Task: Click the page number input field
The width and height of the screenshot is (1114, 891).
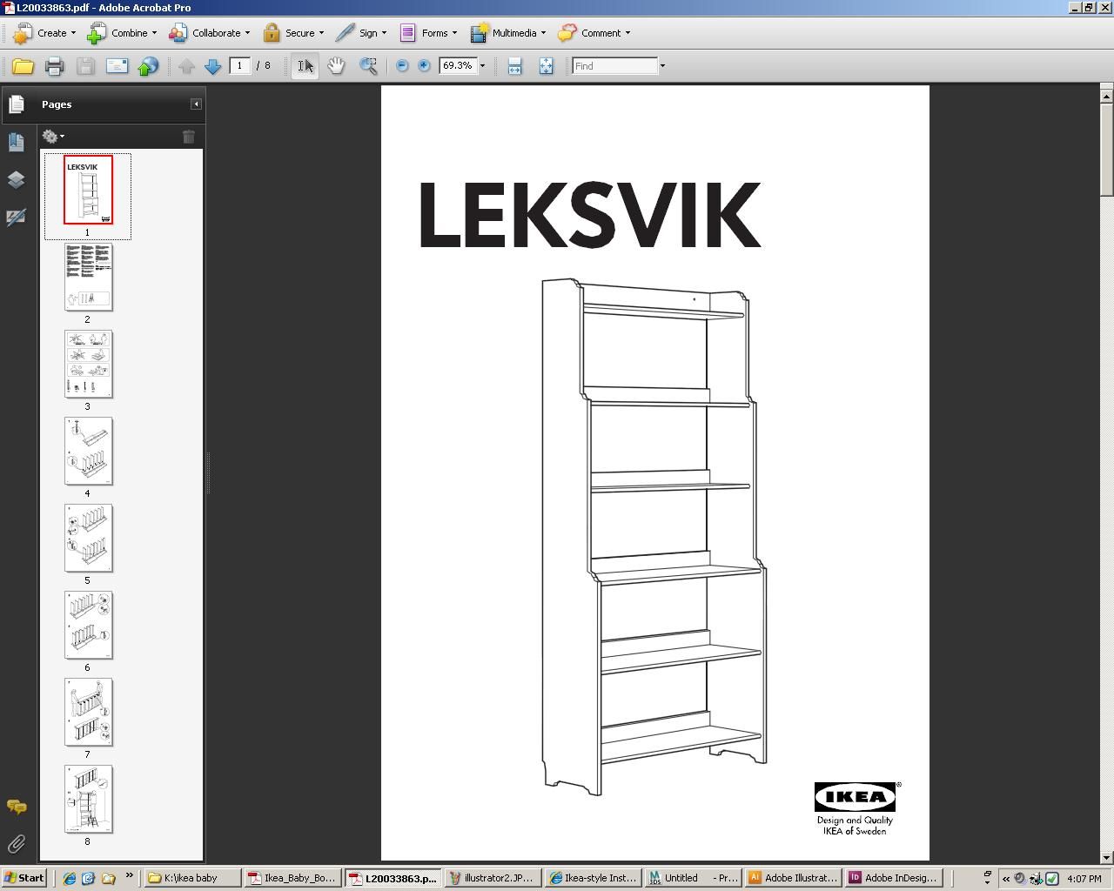Action: [x=241, y=65]
